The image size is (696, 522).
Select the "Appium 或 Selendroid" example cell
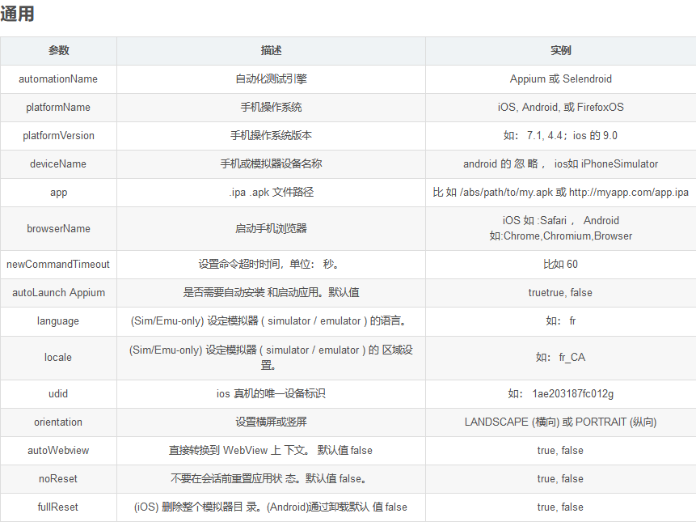[561, 79]
